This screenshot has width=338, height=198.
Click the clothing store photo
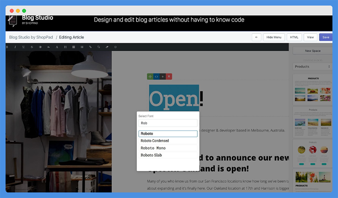(59, 121)
